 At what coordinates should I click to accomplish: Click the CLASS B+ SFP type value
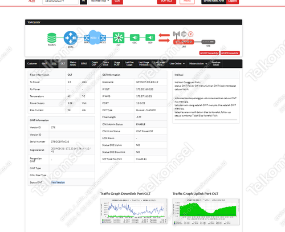[x=141, y=159]
